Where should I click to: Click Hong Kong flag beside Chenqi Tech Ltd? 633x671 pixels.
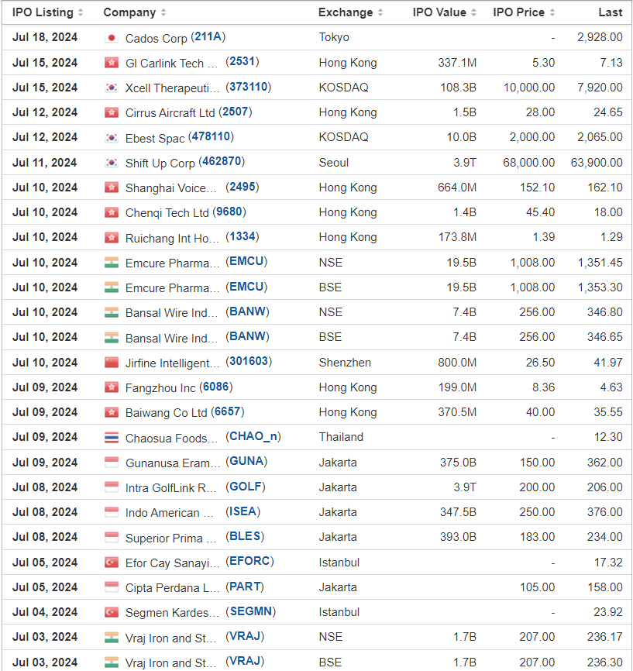tap(112, 212)
